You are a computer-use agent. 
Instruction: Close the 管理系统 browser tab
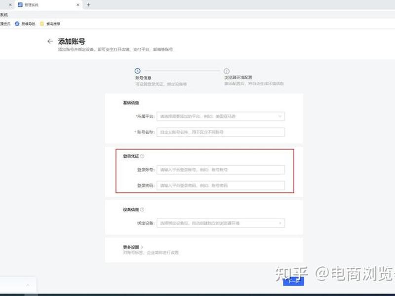tap(78, 5)
